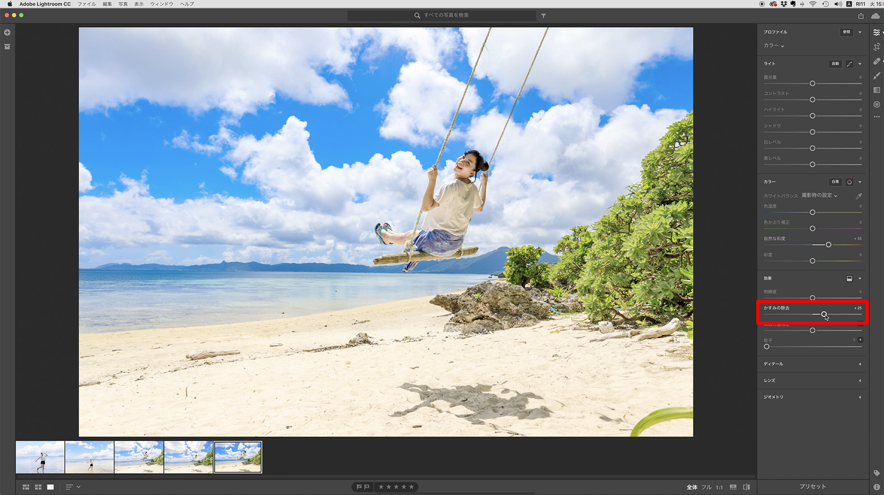Open the Apple menu
The width and height of the screenshot is (884, 495).
(9, 4)
